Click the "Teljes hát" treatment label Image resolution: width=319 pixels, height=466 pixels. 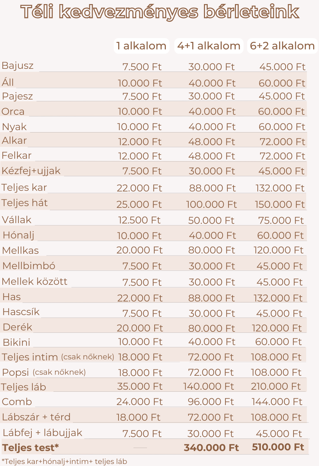25,203
